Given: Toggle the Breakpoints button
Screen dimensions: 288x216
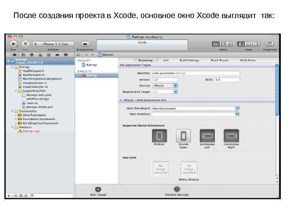Looking at the screenshot, I should 85,44.
